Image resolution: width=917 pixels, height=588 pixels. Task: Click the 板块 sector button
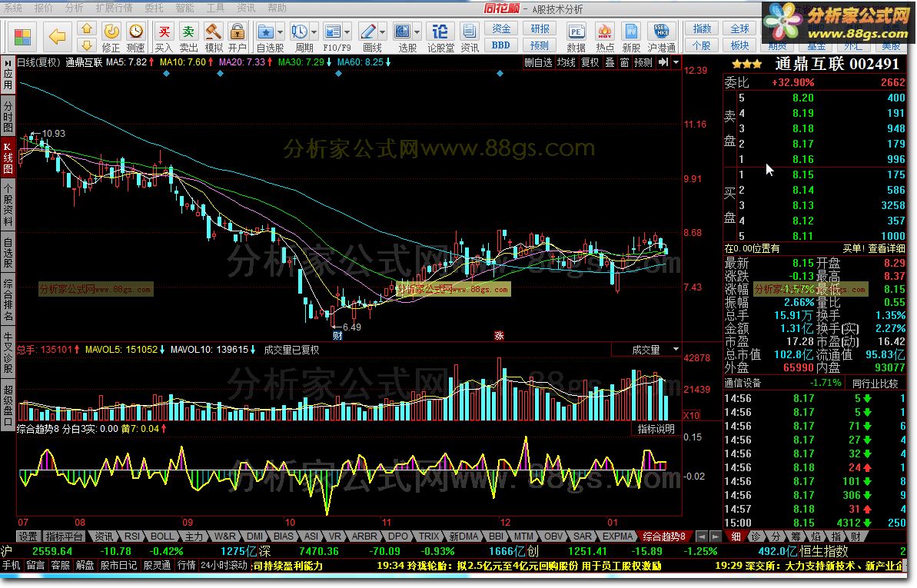(739, 45)
